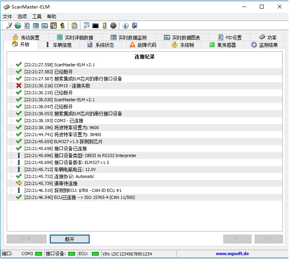
Task: Open the black terminal console icon
Action: pos(96,26)
